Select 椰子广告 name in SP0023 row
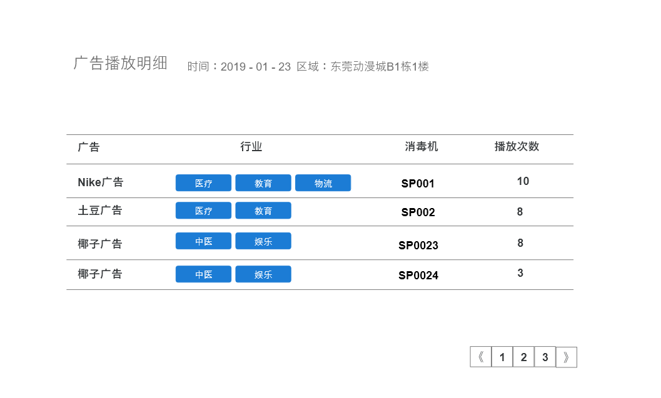This screenshot has width=661, height=398. [100, 244]
